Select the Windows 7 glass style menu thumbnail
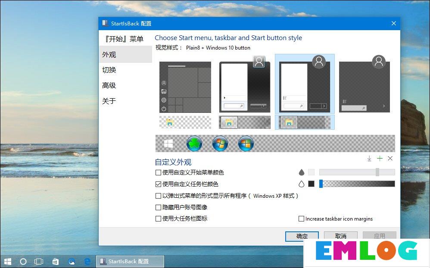The height and width of the screenshot is (268, 430). 245,84
